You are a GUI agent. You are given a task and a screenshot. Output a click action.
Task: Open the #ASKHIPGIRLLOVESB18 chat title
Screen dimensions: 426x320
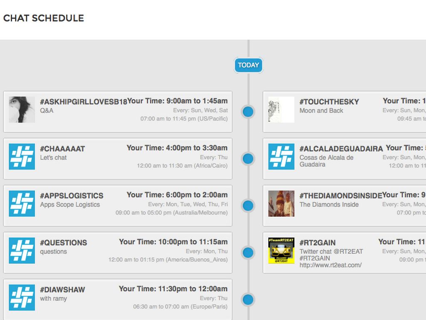(83, 102)
